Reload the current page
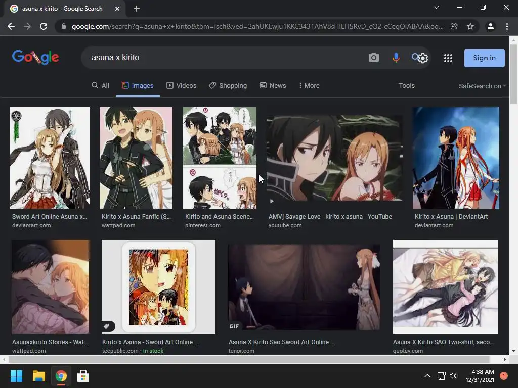The height and width of the screenshot is (388, 518). pos(44,26)
